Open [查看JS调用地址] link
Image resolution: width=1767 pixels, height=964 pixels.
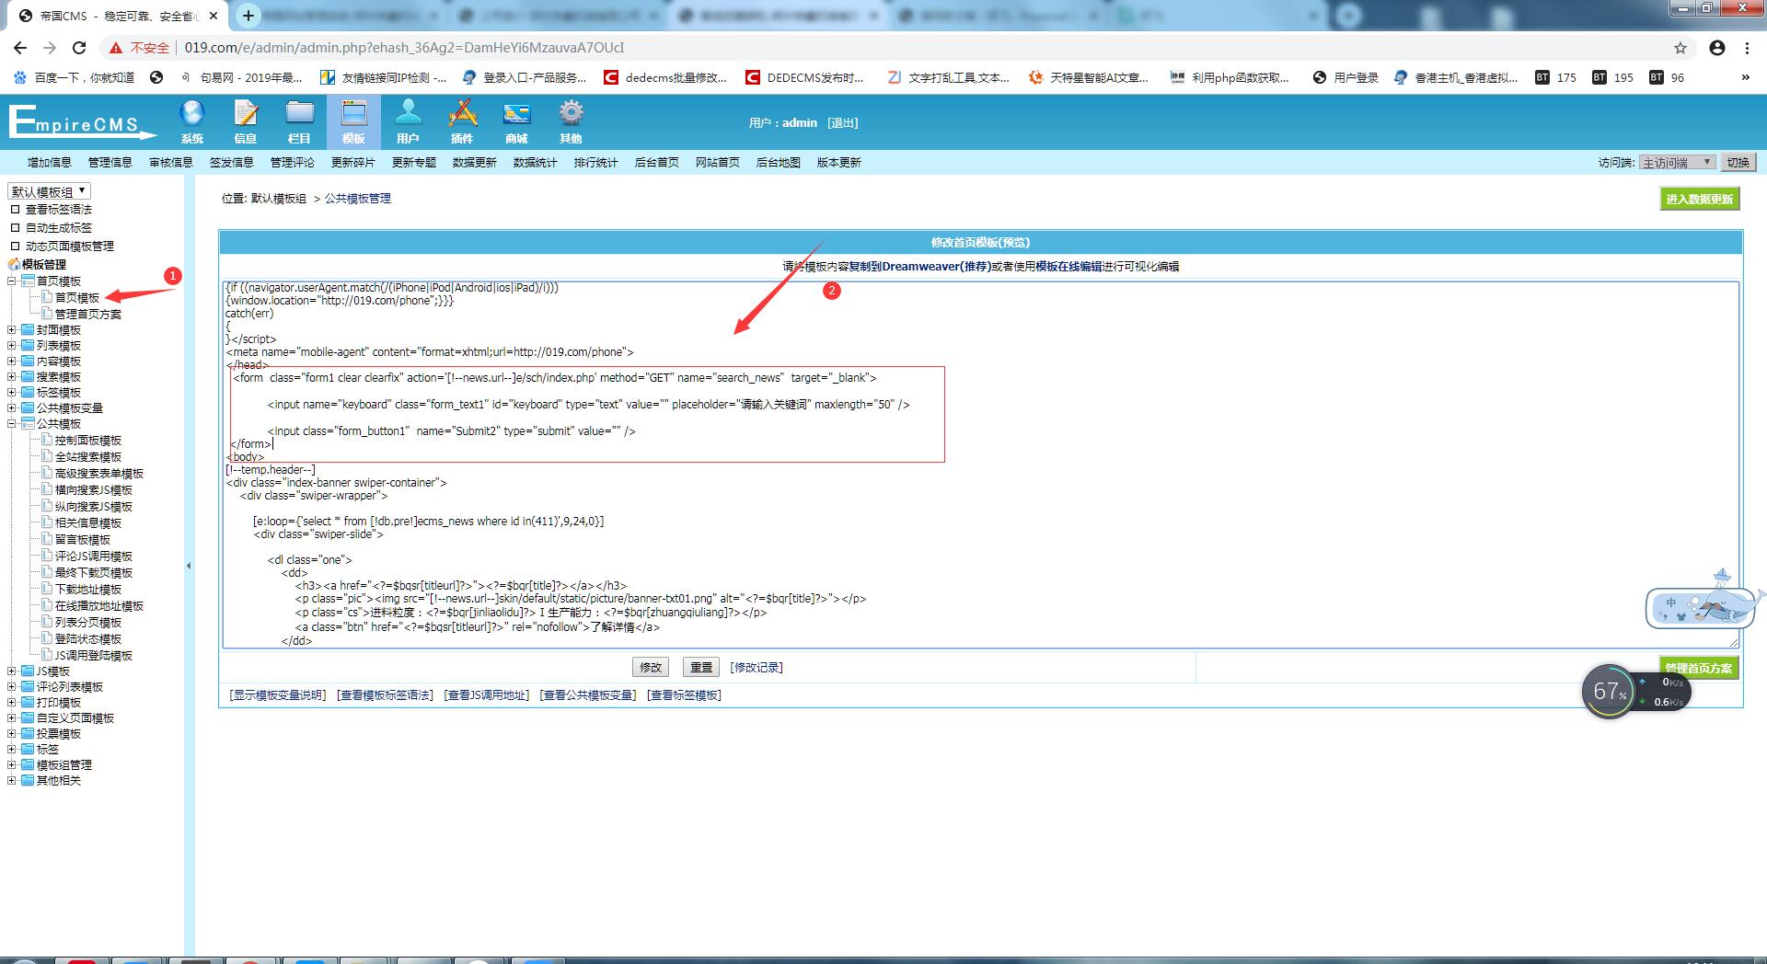click(487, 695)
